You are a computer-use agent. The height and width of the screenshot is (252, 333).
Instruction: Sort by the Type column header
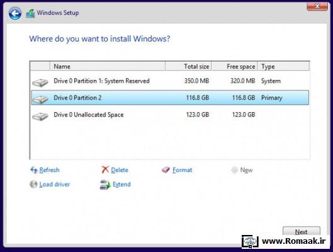pyautogui.click(x=283, y=66)
